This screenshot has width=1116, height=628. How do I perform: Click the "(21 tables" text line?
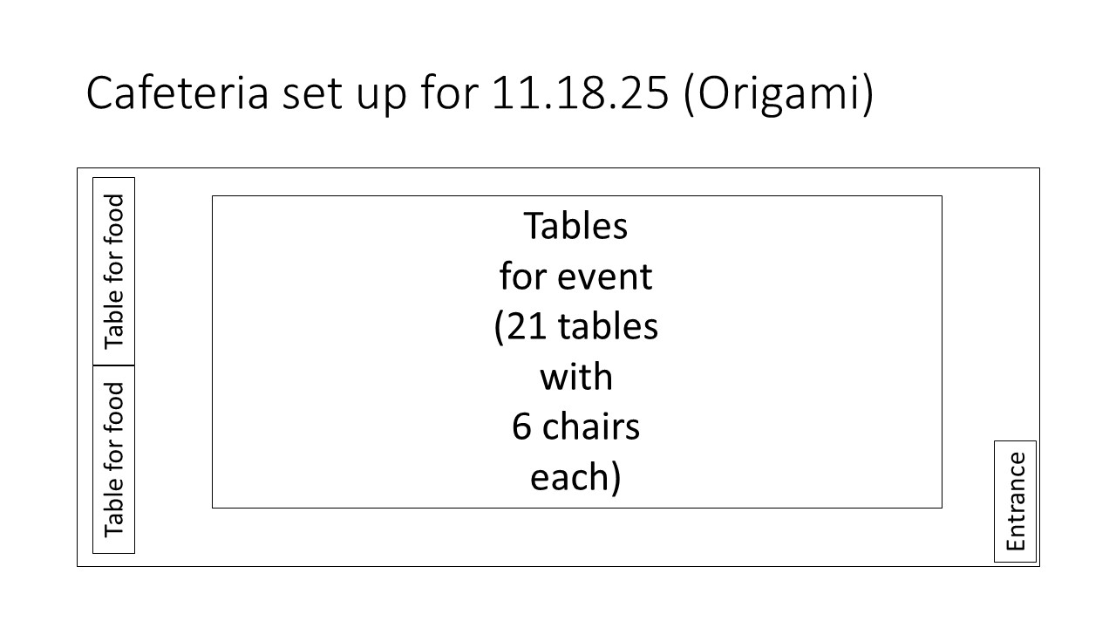coord(575,327)
